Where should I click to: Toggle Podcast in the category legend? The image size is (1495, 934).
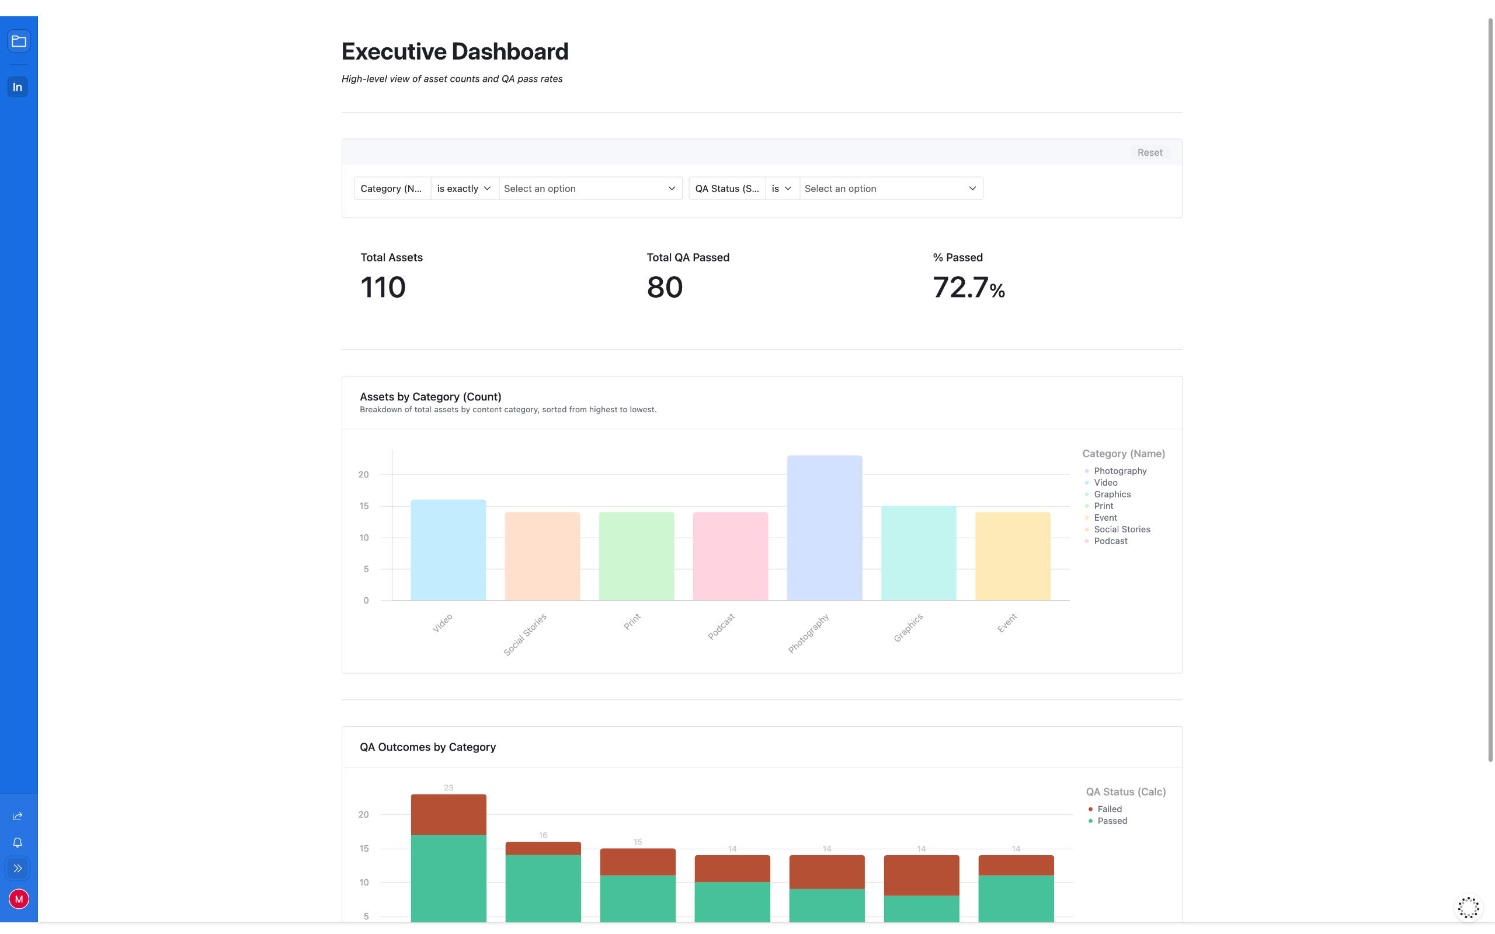tap(1110, 541)
